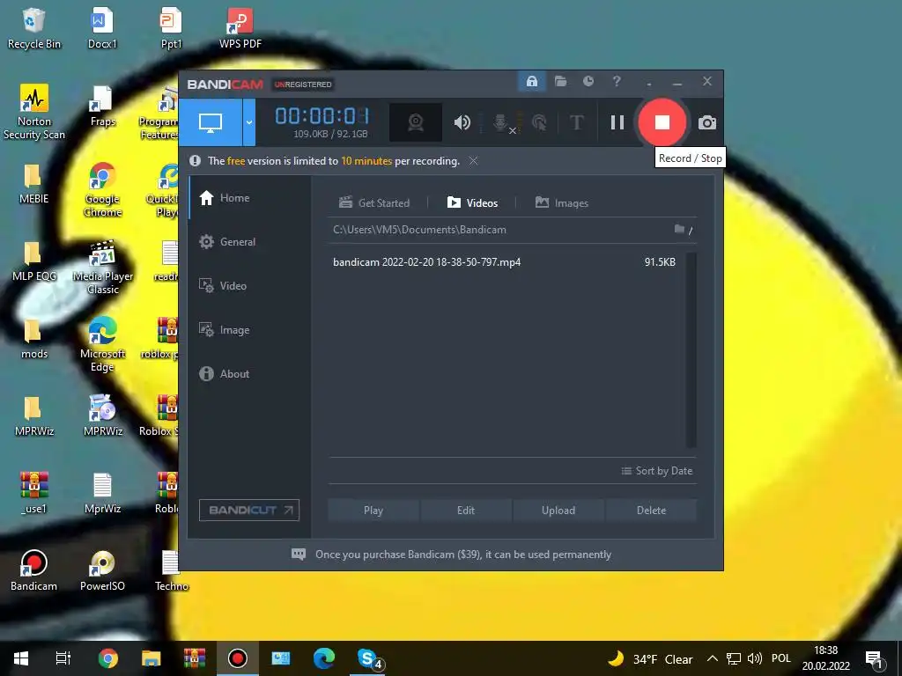Click the Play button
The width and height of the screenshot is (902, 676).
pyautogui.click(x=373, y=511)
